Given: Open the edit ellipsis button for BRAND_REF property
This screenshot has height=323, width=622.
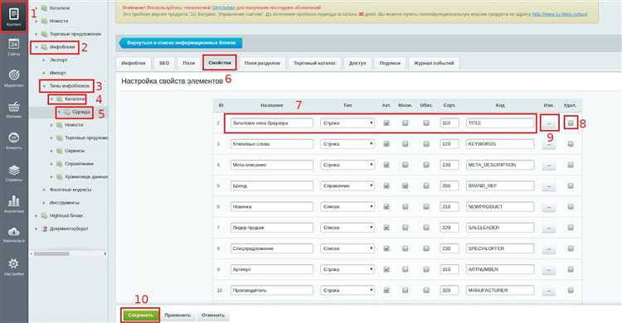Looking at the screenshot, I should click(549, 186).
